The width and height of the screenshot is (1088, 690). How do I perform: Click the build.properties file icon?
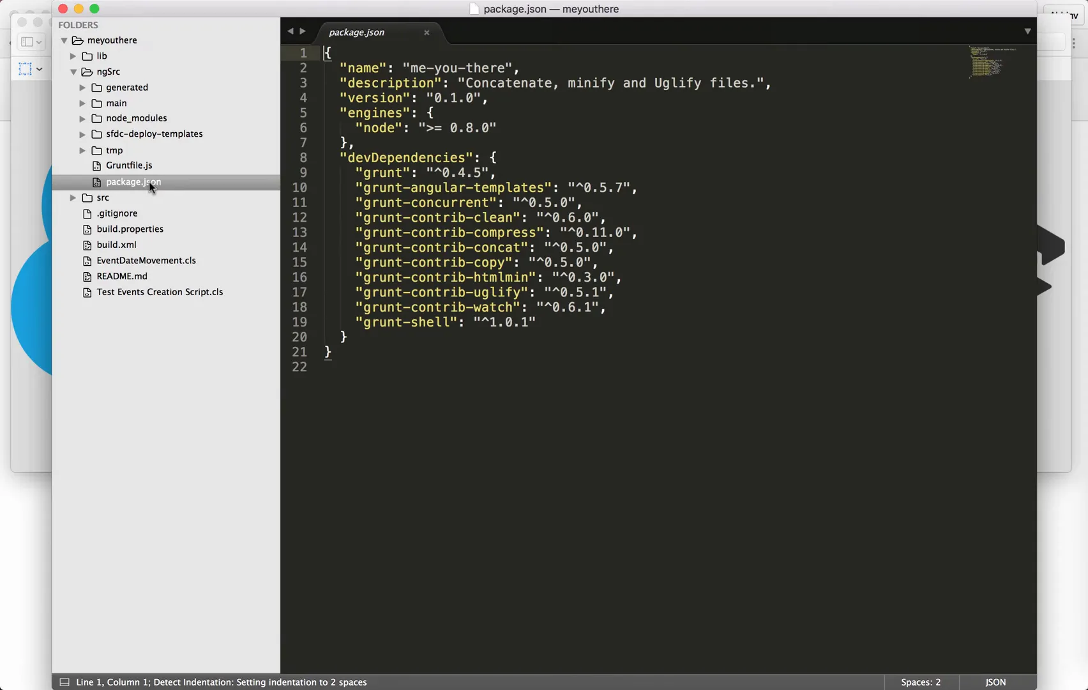click(x=87, y=229)
